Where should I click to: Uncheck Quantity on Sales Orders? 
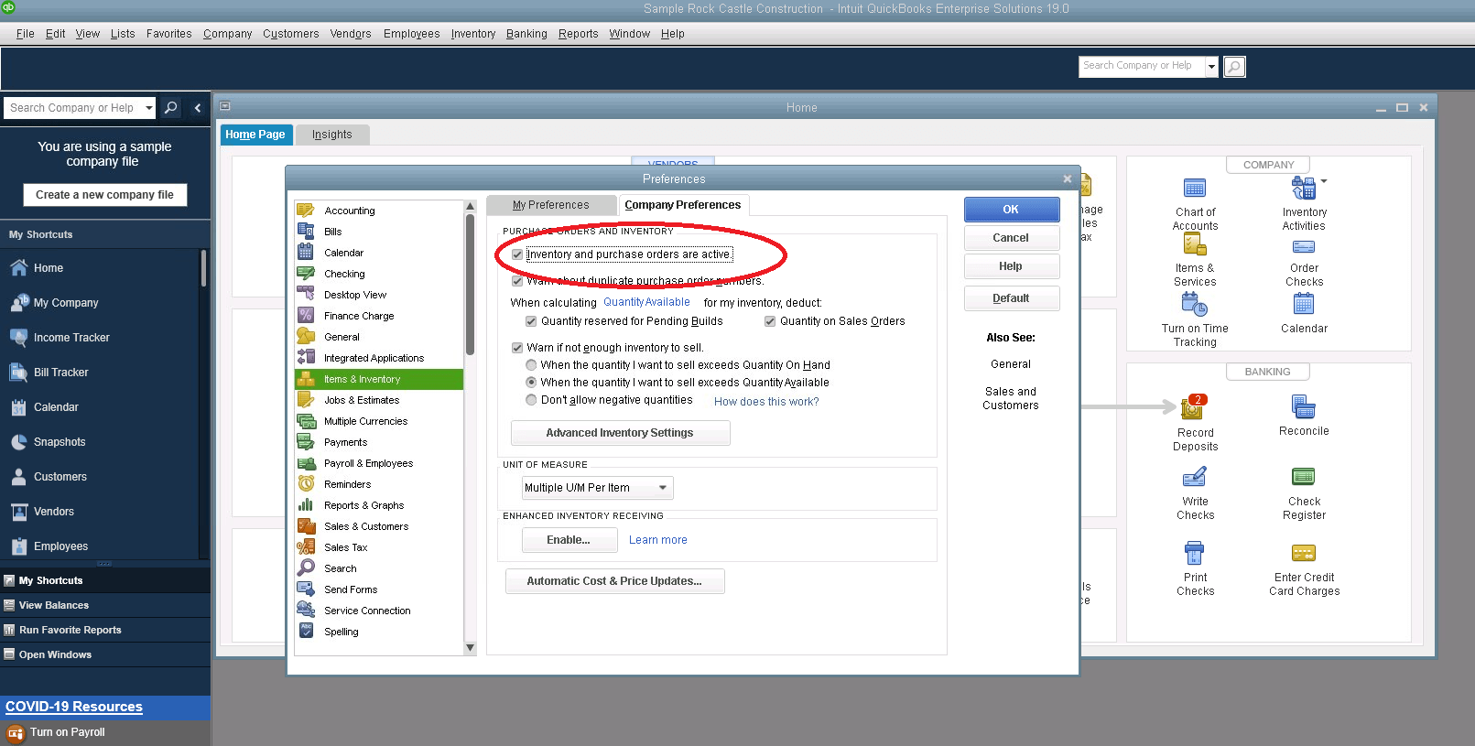(770, 321)
